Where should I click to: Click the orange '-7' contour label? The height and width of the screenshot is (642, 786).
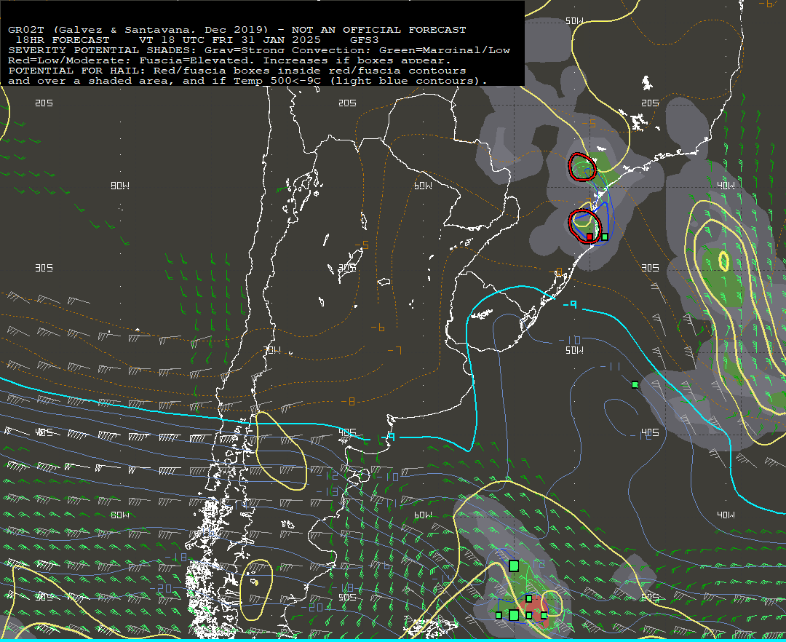pyautogui.click(x=394, y=350)
